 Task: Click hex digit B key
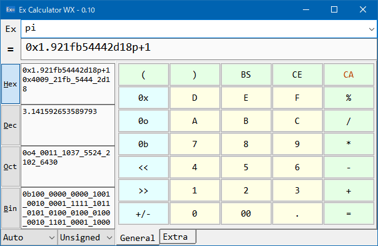point(246,121)
